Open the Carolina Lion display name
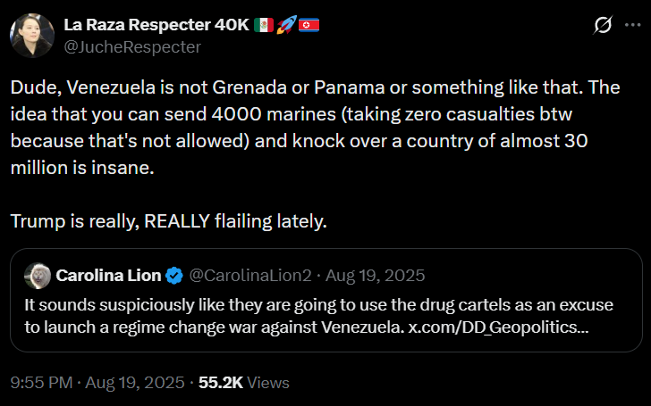Viewport: 651px width, 406px height. tap(108, 275)
